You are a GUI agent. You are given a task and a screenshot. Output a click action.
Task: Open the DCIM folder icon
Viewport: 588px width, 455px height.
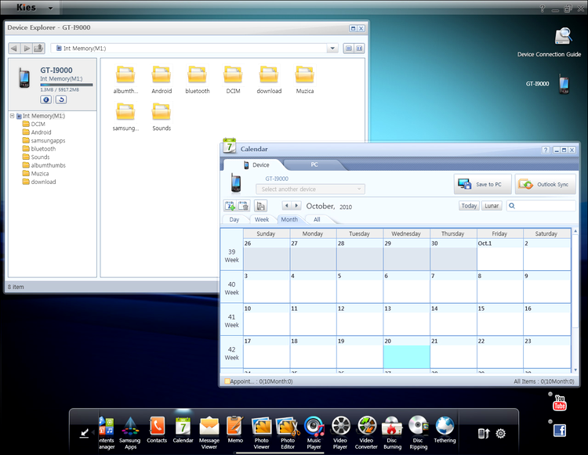tap(233, 80)
